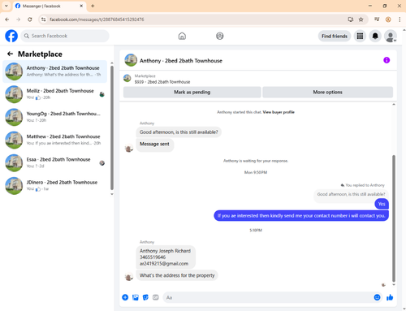Open the Home icon in top navigation
Screen dimensions: 406x311
coord(182,36)
